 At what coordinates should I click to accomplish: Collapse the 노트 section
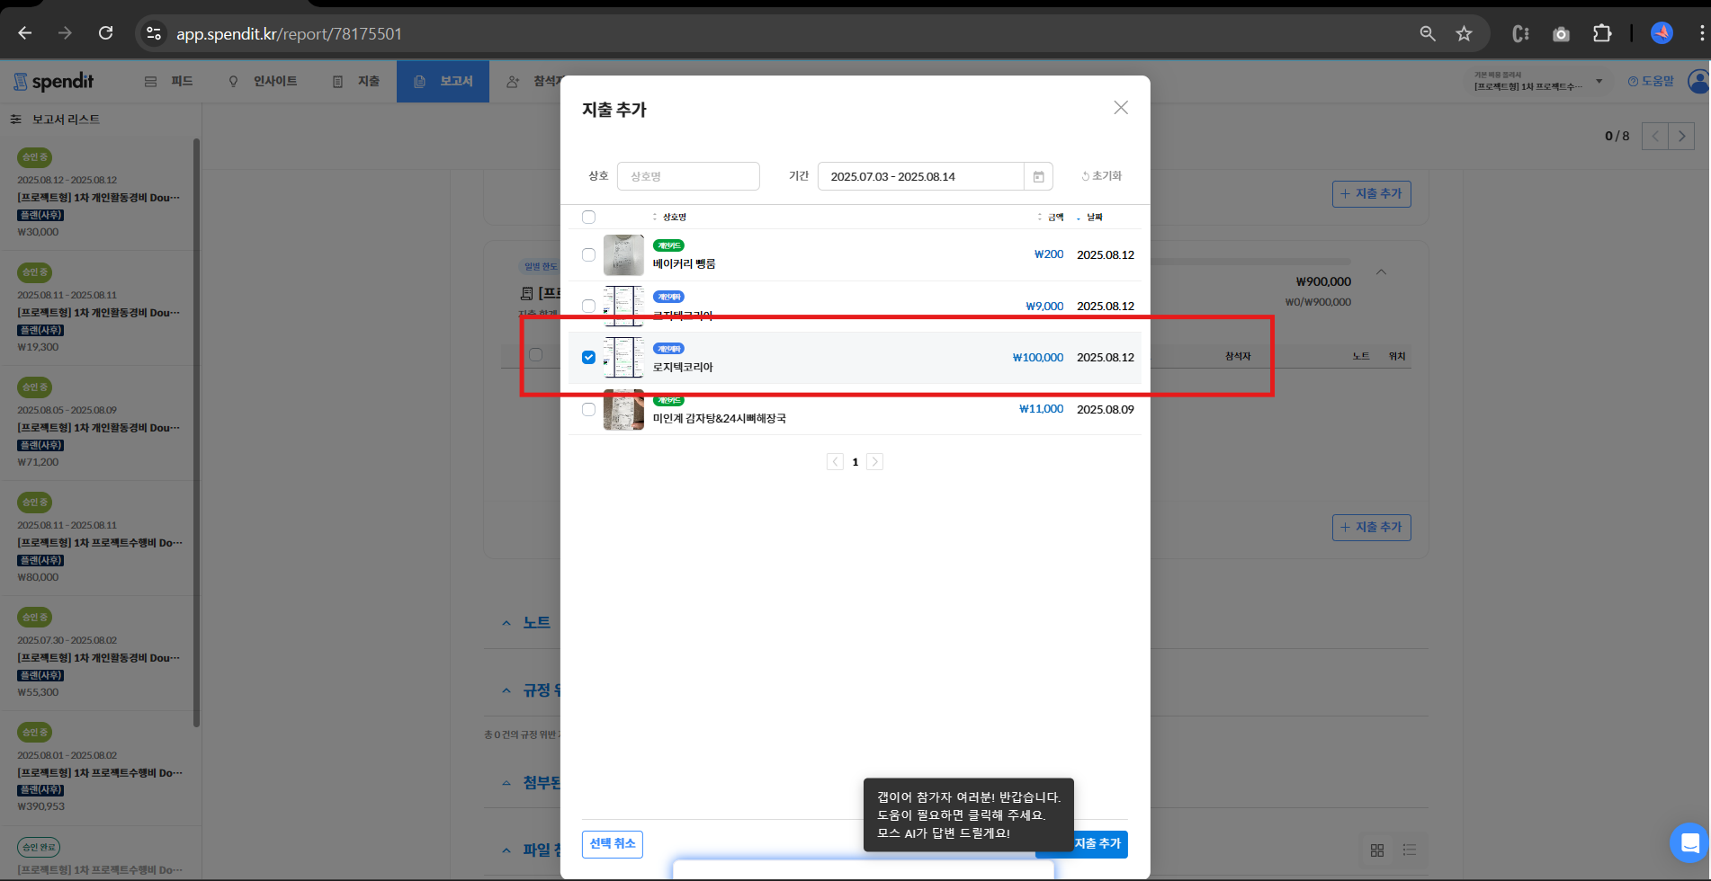pyautogui.click(x=506, y=622)
